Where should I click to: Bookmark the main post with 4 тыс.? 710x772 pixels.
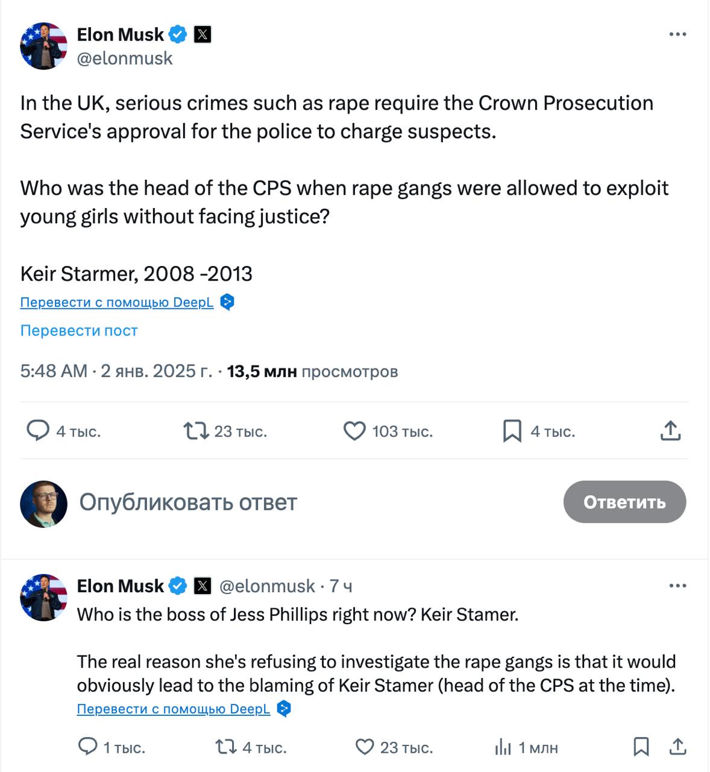(x=512, y=431)
